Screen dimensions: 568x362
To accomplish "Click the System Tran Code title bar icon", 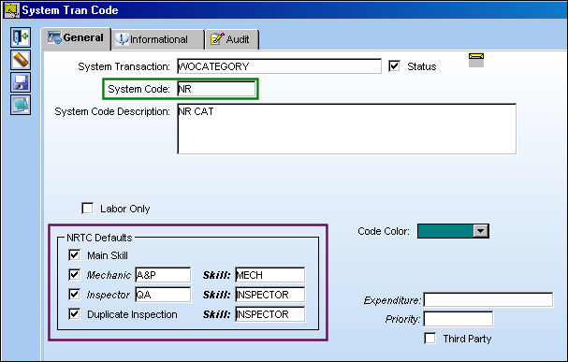I will point(11,9).
